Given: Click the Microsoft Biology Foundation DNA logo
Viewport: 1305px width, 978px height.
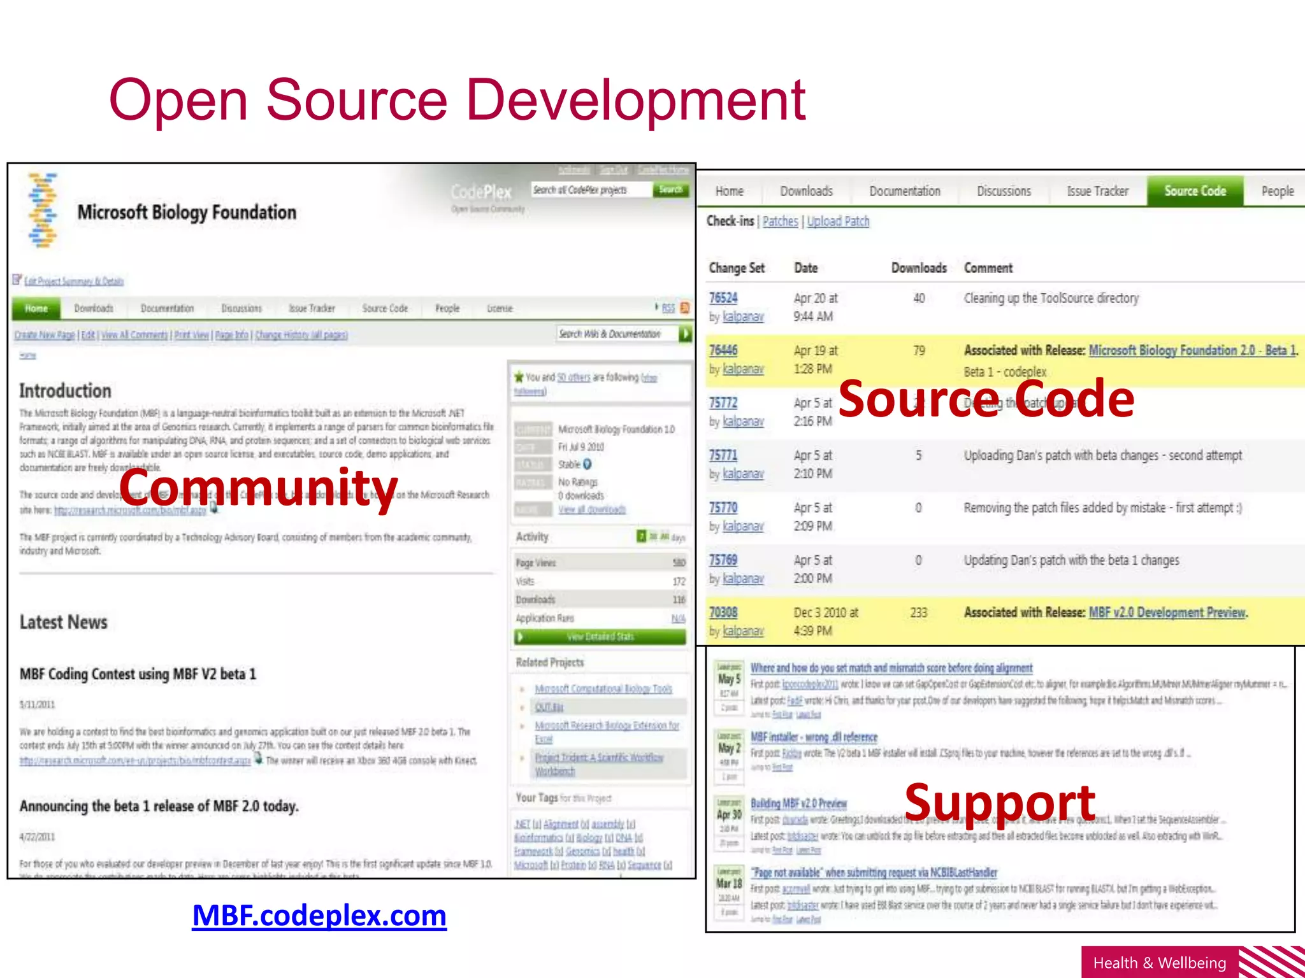Looking at the screenshot, I should tap(43, 210).
